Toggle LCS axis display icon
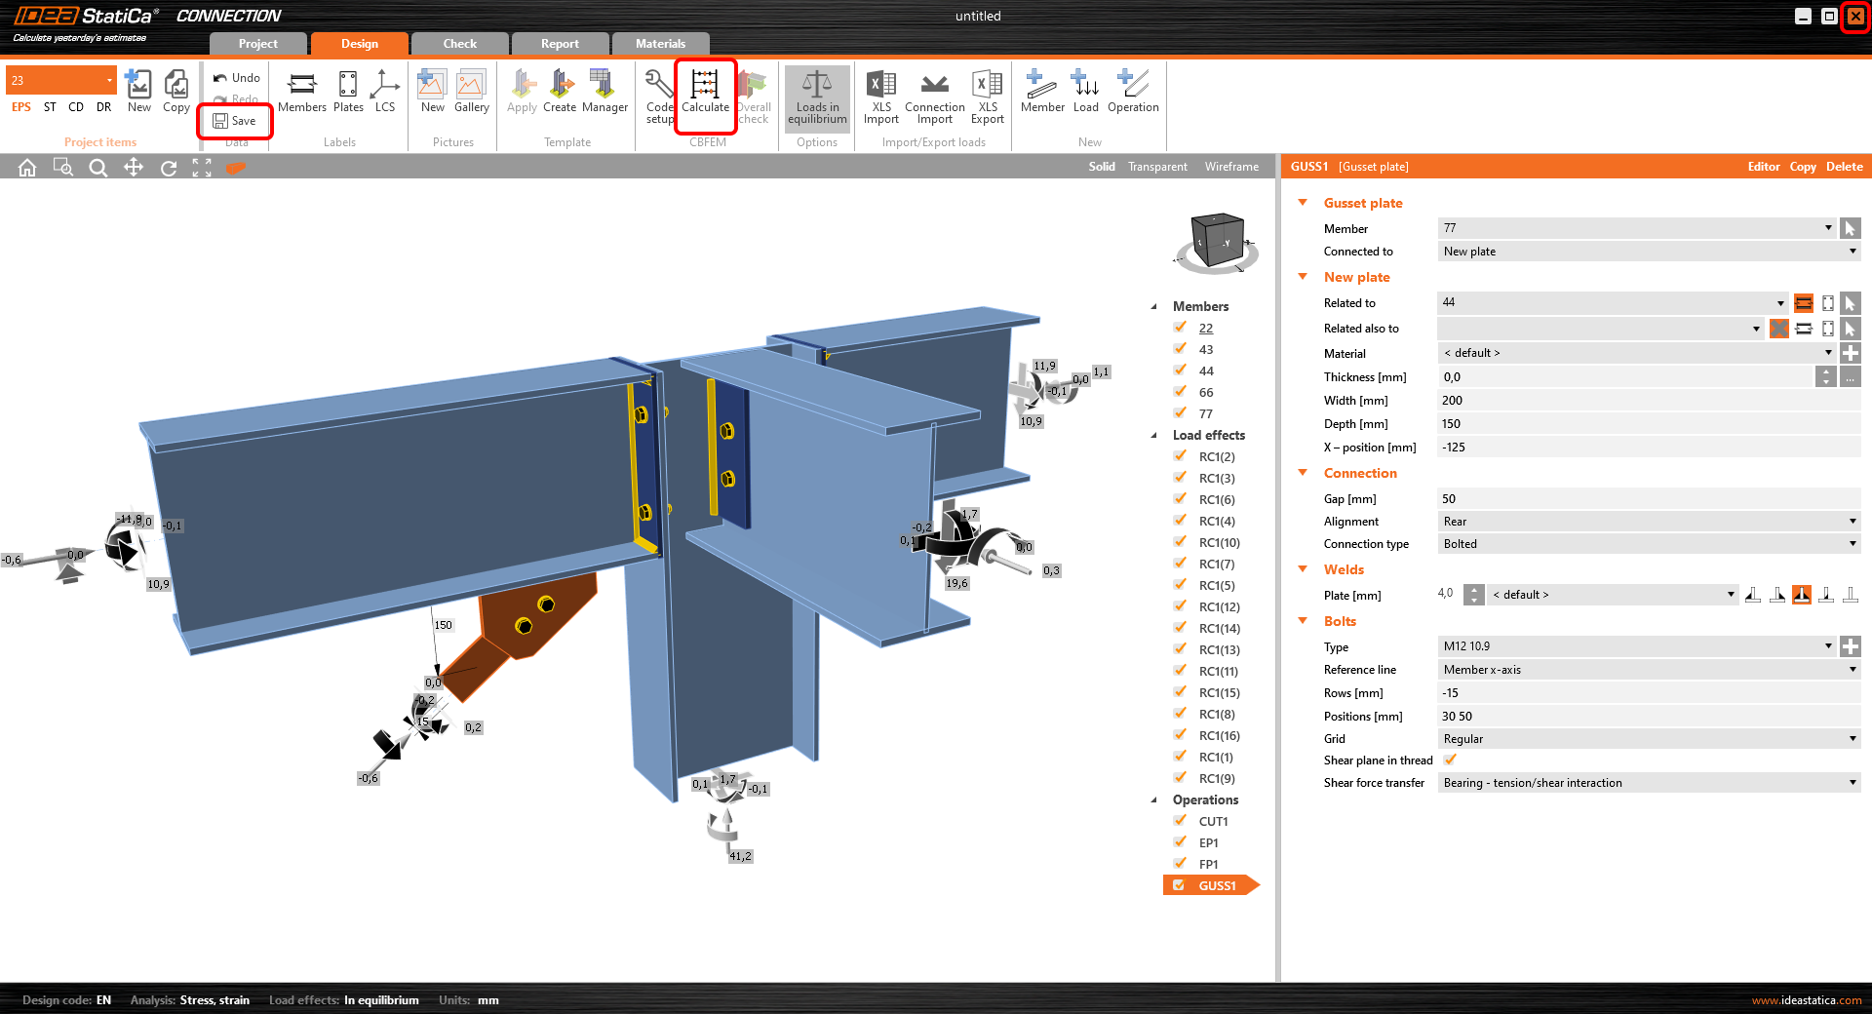The width and height of the screenshot is (1872, 1014). 385,93
